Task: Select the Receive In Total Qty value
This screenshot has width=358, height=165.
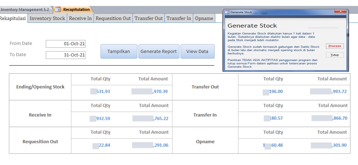Action: [100, 119]
